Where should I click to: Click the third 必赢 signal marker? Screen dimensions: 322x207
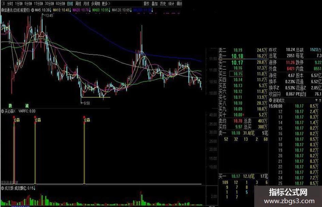point(87,120)
